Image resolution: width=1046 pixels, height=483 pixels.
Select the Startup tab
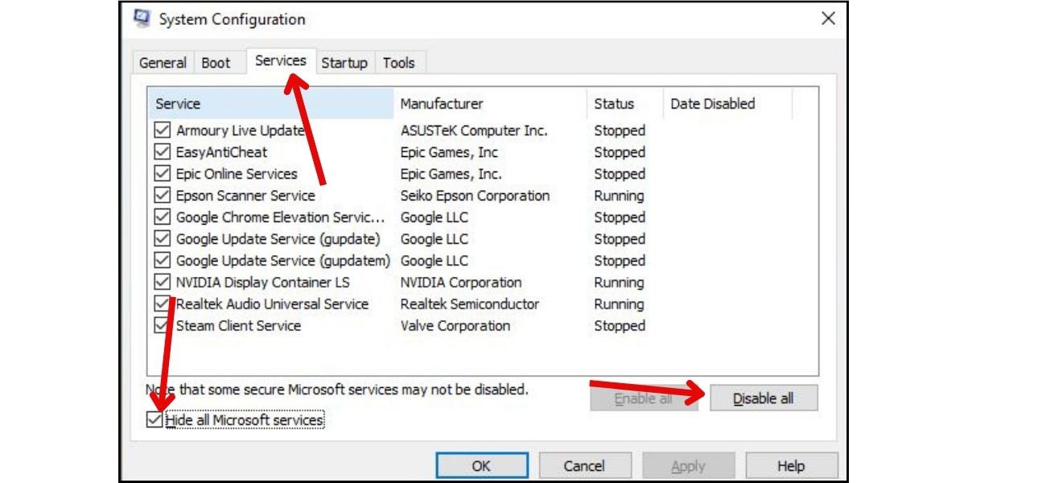(x=344, y=62)
